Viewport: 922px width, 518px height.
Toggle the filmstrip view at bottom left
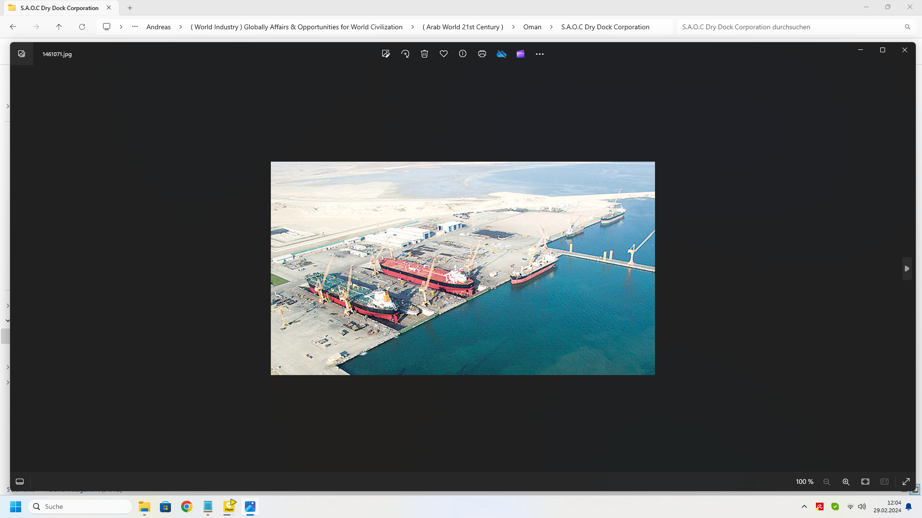tap(20, 482)
